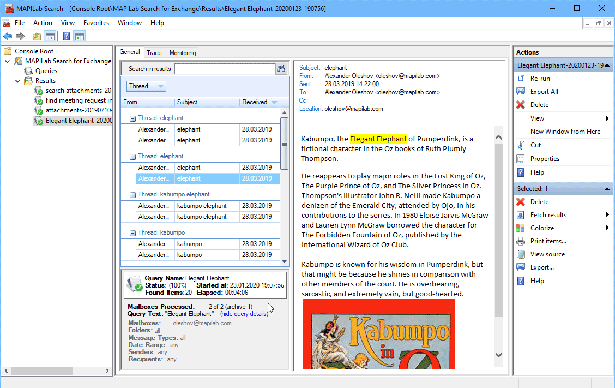Expand the View submenu arrow
The image size is (615, 388).
(607, 118)
